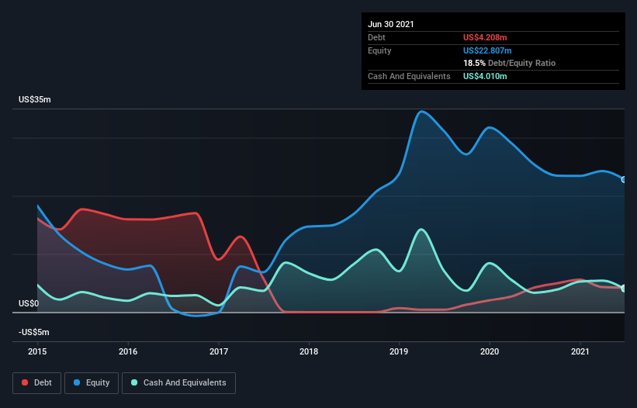Viewport: 637px width, 408px height.
Task: Click the 2015 x-axis label
Action: [37, 351]
